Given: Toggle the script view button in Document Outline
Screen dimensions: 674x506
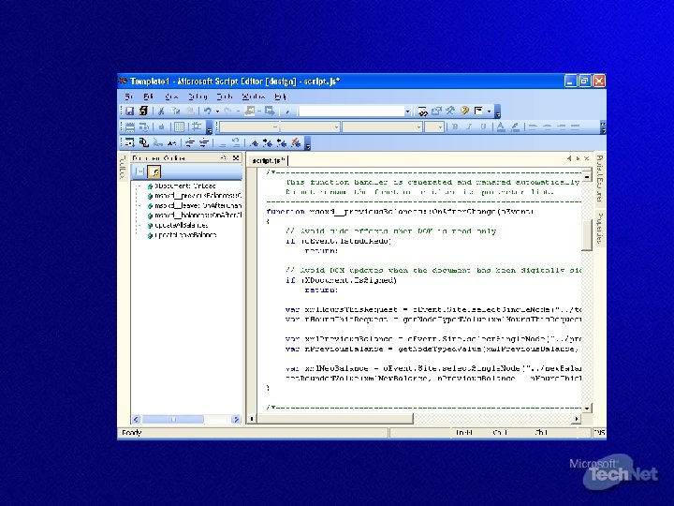Looking at the screenshot, I should pyautogui.click(x=154, y=171).
